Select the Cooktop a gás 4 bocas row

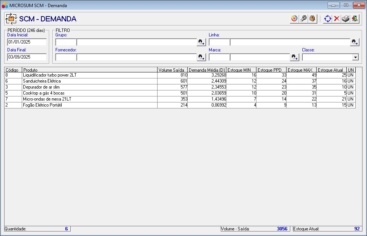89,93
